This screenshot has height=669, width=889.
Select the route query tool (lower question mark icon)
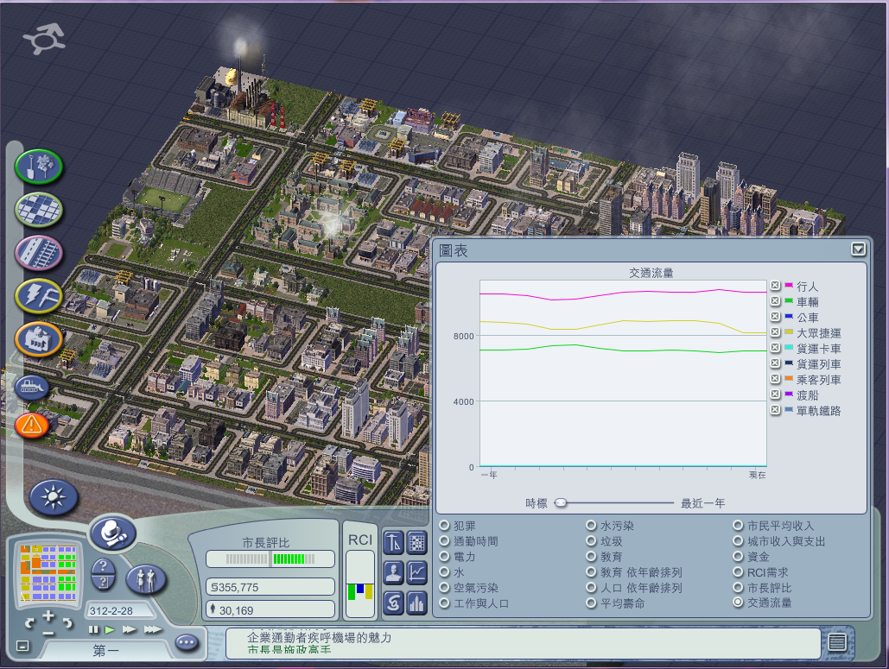[x=103, y=582]
